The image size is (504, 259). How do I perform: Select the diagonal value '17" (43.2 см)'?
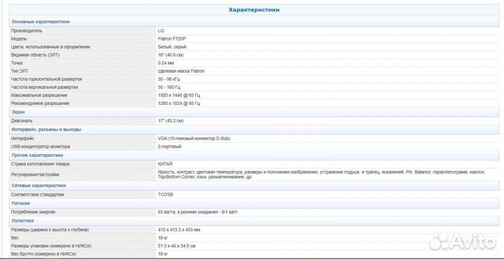click(171, 121)
